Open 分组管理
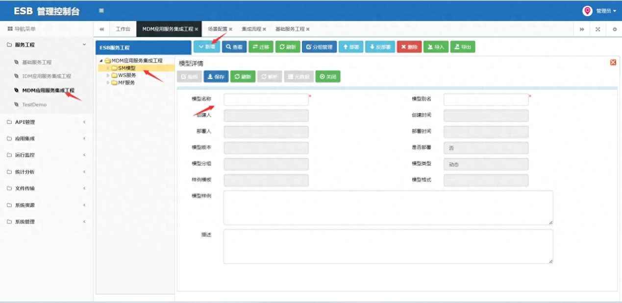The width and height of the screenshot is (622, 303). [x=319, y=47]
